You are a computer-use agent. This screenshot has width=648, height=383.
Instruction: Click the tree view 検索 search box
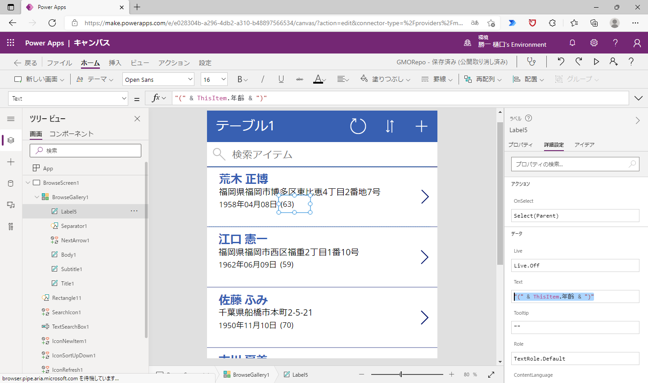coord(85,151)
